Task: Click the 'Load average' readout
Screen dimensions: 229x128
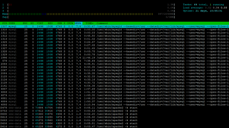Action: click(205, 8)
